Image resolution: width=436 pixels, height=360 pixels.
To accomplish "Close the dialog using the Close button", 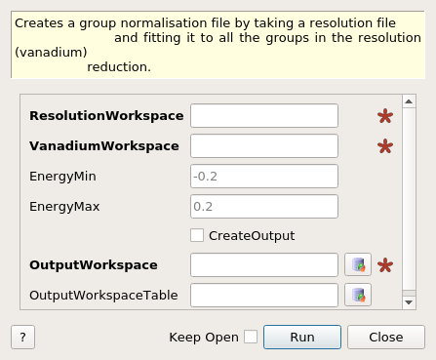I will [x=386, y=337].
